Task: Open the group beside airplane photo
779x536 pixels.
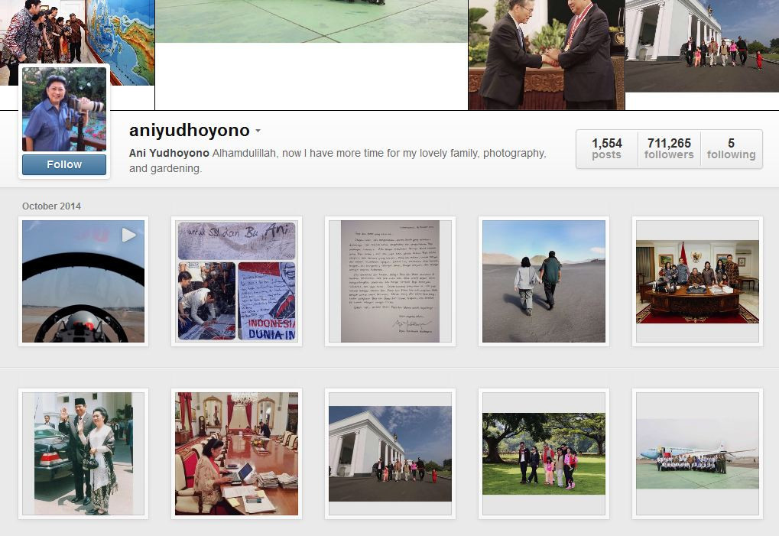Action: [697, 453]
